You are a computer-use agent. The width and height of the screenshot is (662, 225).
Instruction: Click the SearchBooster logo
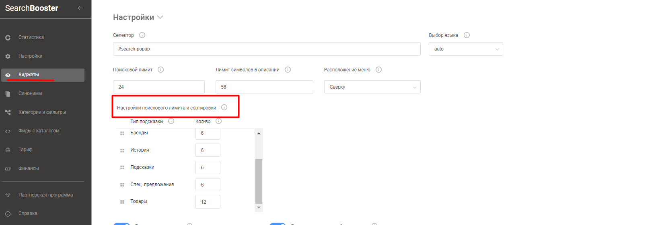(x=32, y=8)
